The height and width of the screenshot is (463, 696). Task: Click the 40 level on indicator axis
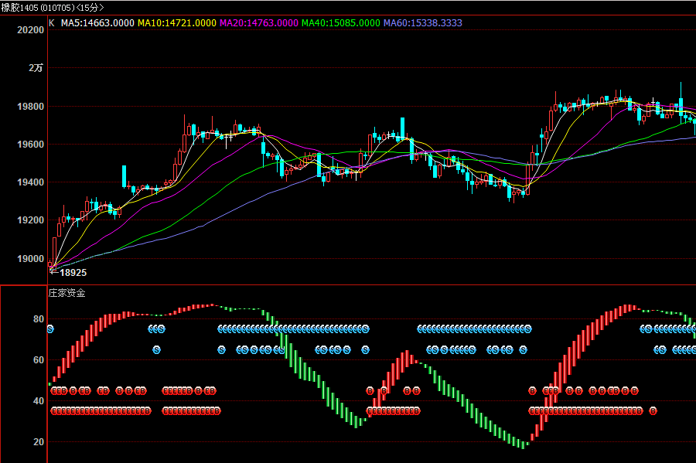tap(39, 401)
